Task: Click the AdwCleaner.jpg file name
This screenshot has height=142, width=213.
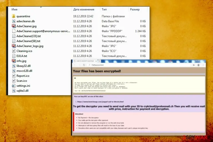Action: 27,26
